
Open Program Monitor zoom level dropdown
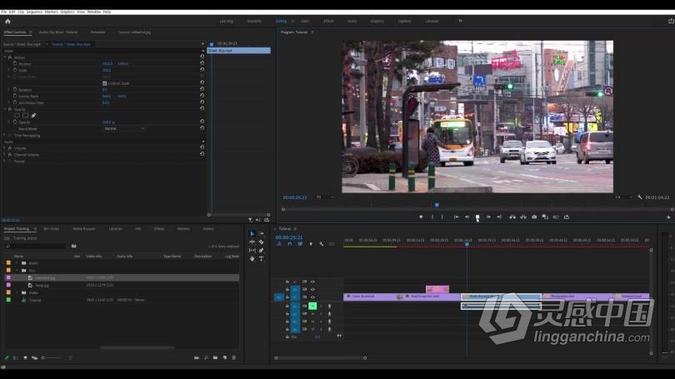point(325,197)
